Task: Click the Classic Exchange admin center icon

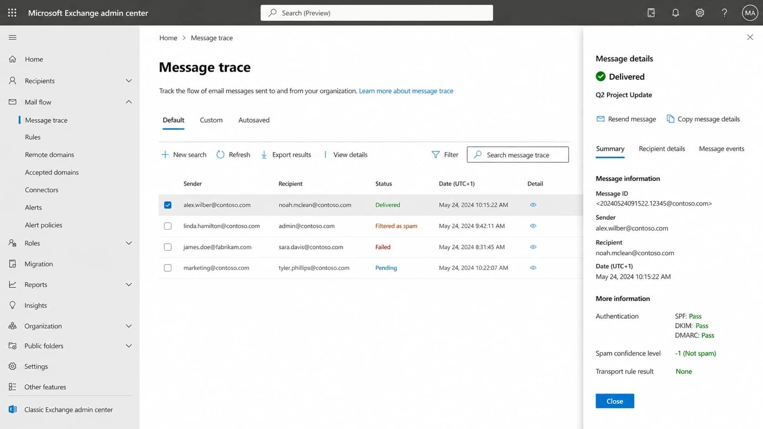Action: [x=12, y=409]
